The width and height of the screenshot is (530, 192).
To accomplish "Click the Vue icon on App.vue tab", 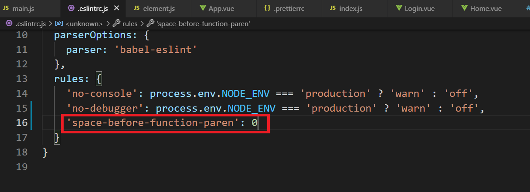I will point(203,9).
